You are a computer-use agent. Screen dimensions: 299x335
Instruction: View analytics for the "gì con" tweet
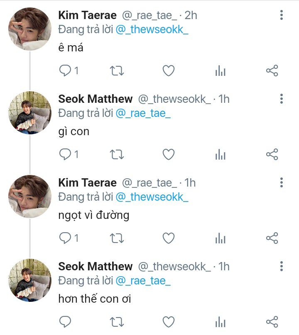[221, 155]
